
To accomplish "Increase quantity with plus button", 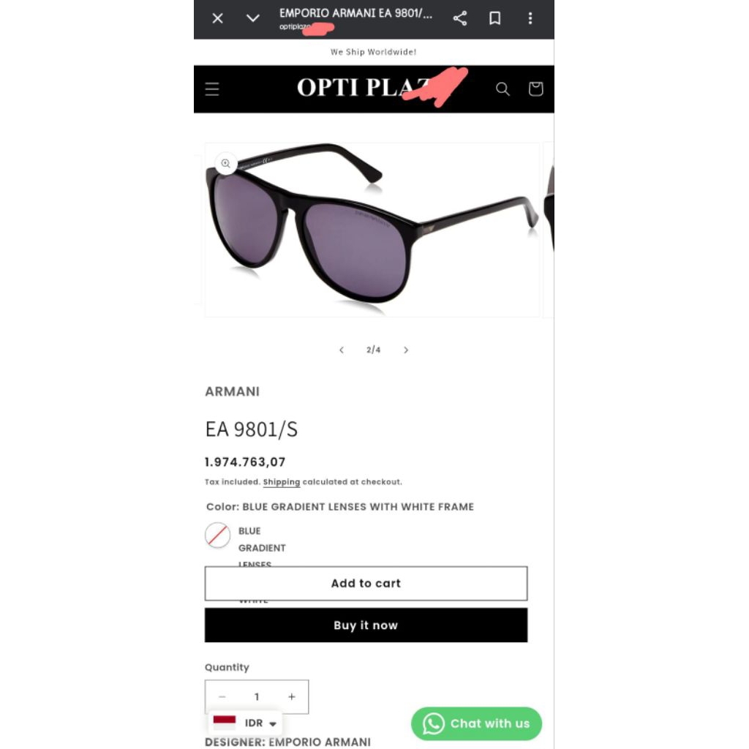I will 292,697.
